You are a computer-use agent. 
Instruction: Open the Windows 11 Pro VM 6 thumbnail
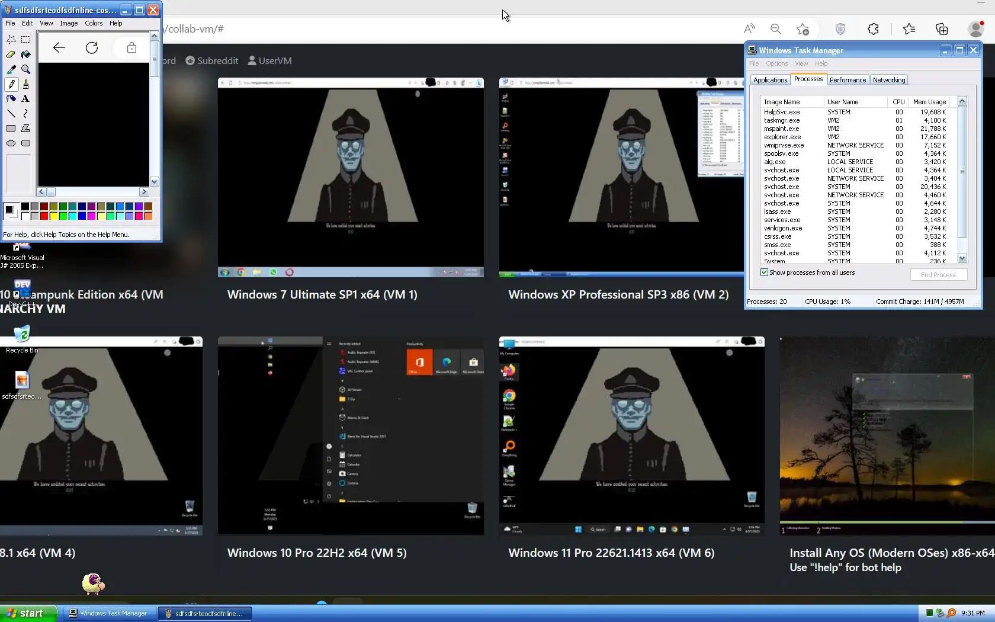[x=631, y=436]
